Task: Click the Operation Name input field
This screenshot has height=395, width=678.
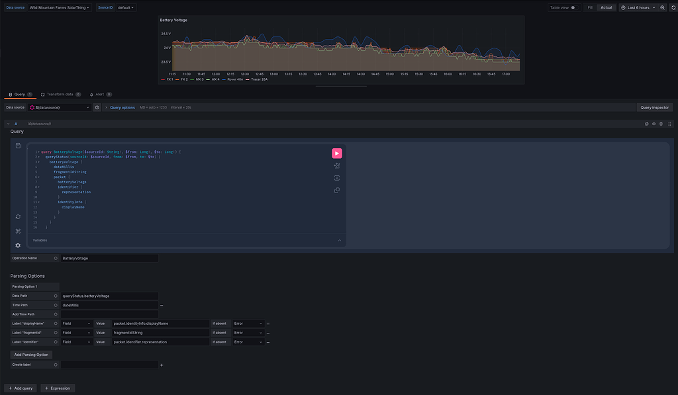Action: (x=109, y=258)
